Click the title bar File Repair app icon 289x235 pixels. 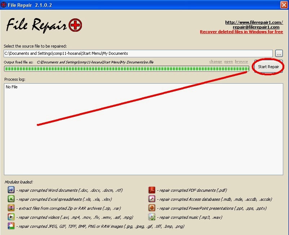(4, 5)
